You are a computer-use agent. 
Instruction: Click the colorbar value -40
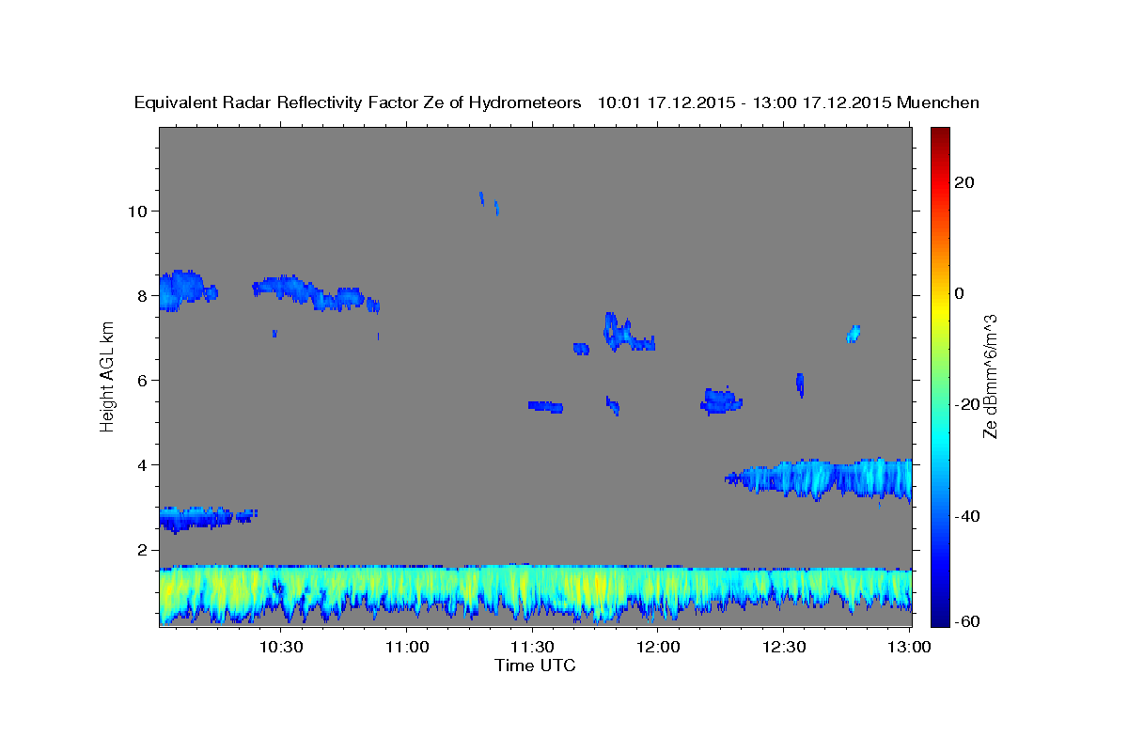click(967, 515)
